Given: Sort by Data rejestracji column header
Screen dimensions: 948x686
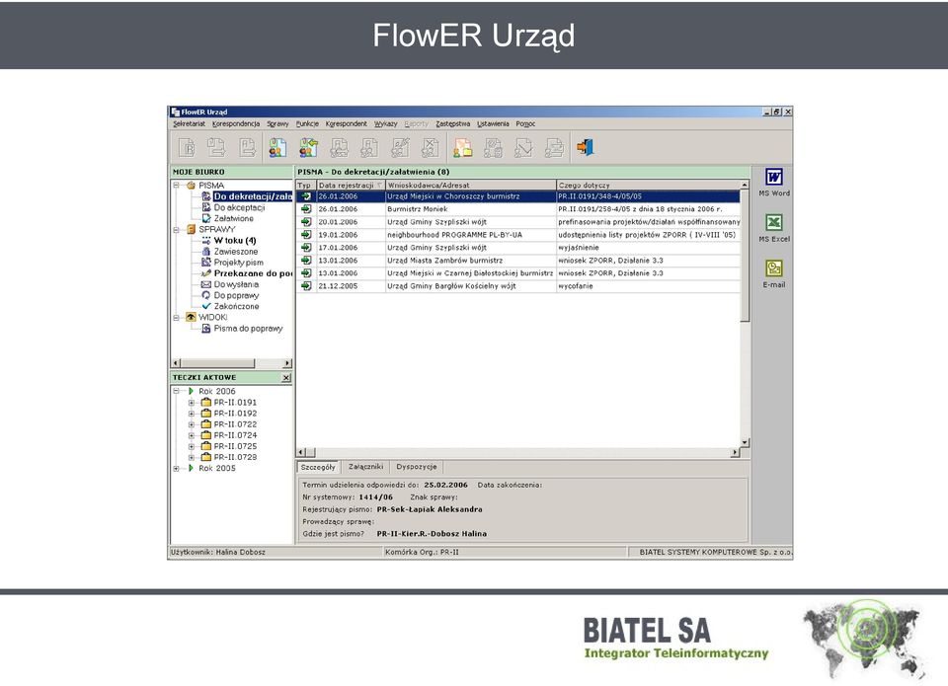Looking at the screenshot, I should coord(351,185).
